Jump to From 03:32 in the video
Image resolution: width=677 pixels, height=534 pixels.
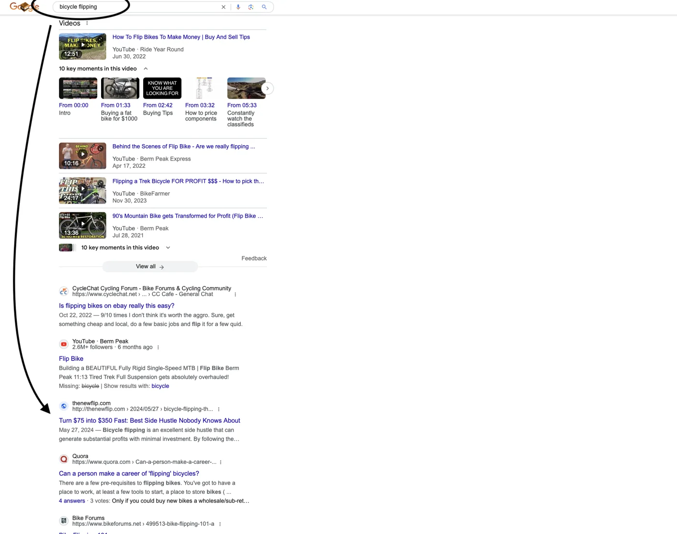pos(200,105)
